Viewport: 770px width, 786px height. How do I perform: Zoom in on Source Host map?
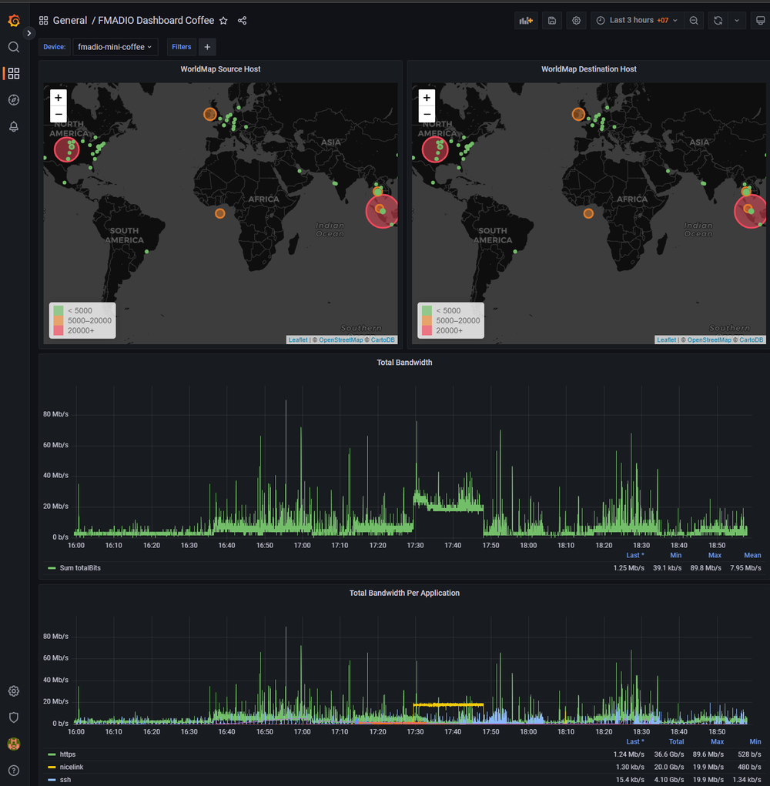[x=59, y=98]
